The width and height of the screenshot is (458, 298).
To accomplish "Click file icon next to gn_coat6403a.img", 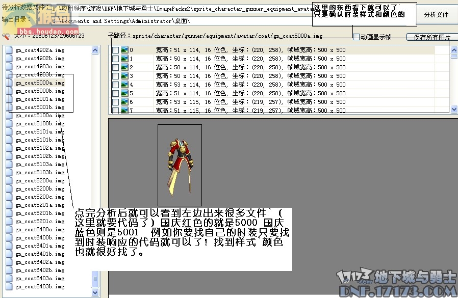I will pos(9,279).
